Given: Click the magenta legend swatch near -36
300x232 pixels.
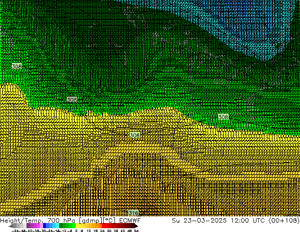Looking at the screenshot, I should click(38, 225).
